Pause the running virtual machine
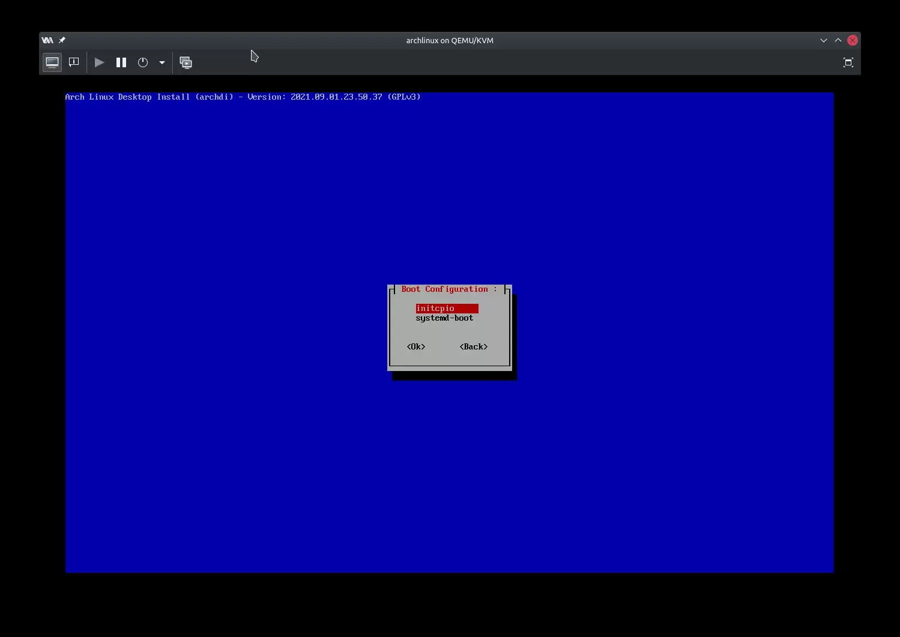The width and height of the screenshot is (900, 637). (121, 62)
